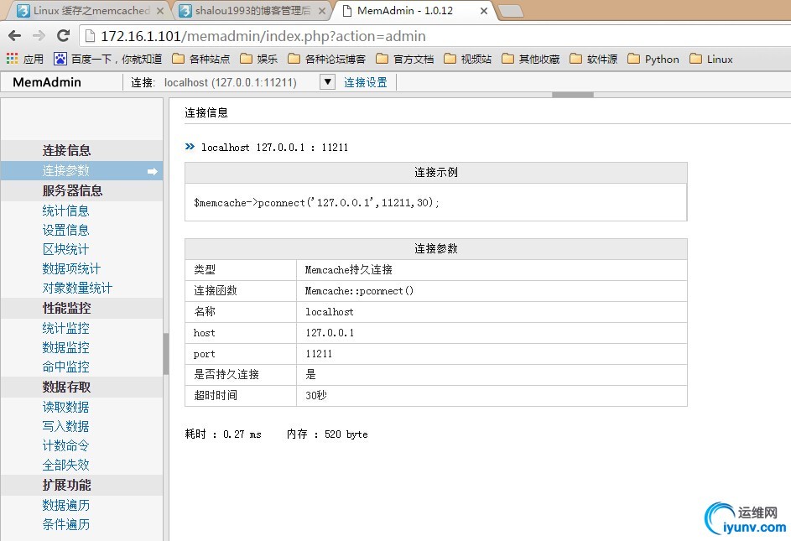Open the connection dropdown arrow
This screenshot has width=791, height=541.
327,81
